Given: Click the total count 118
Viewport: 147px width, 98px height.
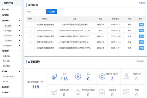Looking at the screenshot, I should [36, 87].
